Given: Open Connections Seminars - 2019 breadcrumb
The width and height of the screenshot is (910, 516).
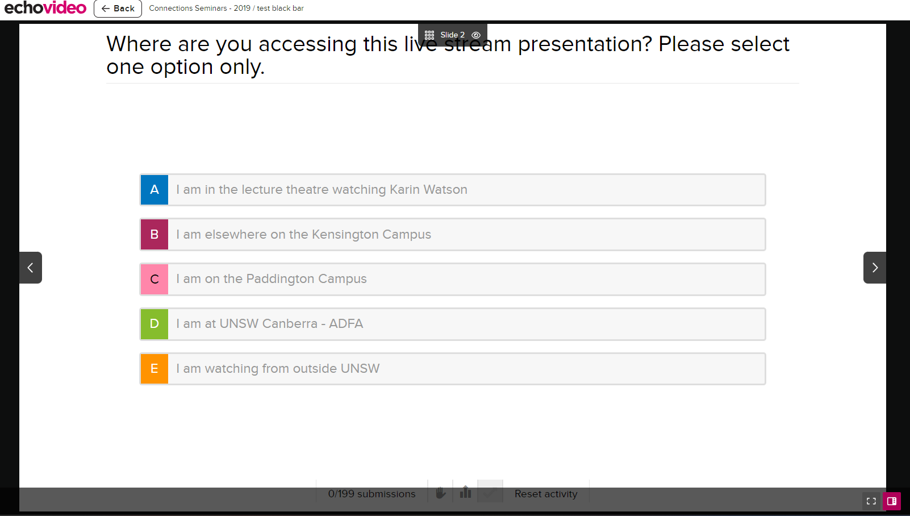Looking at the screenshot, I should tap(199, 9).
